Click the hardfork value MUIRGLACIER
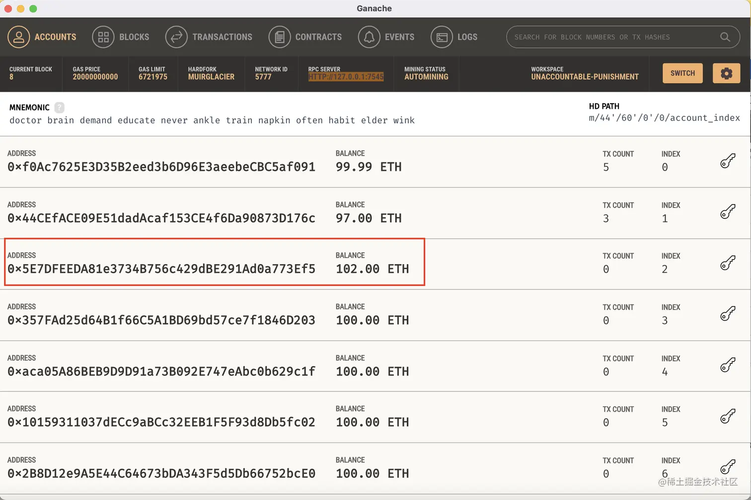This screenshot has width=751, height=500. click(211, 77)
